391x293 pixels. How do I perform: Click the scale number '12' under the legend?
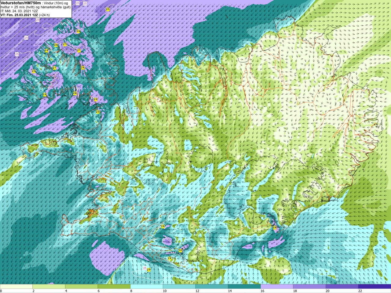coord(197,291)
